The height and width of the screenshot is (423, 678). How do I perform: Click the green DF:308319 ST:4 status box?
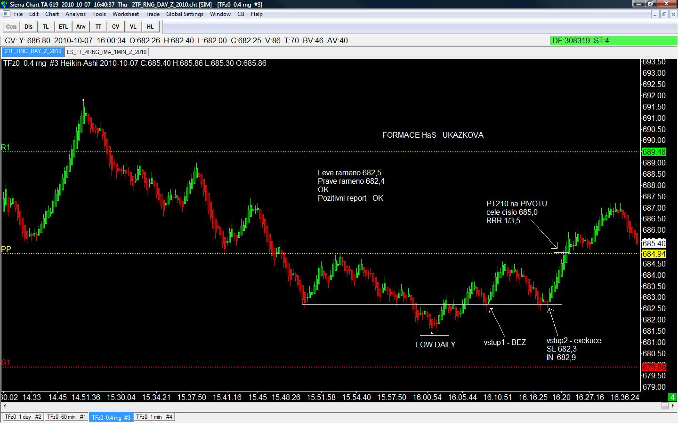[x=613, y=40]
